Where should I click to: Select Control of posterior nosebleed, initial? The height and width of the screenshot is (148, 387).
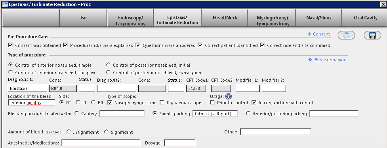108,65
